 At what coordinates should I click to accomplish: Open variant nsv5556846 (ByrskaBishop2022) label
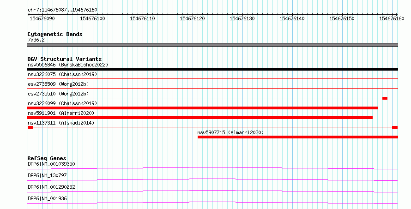click(x=68, y=65)
